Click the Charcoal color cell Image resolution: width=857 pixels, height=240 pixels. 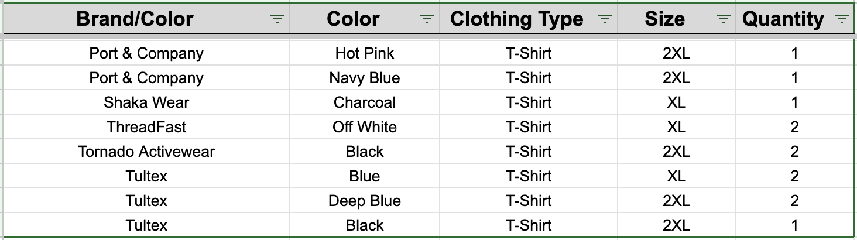pyautogui.click(x=365, y=102)
